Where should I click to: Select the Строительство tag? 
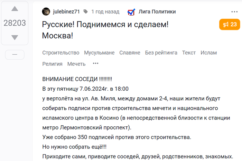tap(61, 53)
